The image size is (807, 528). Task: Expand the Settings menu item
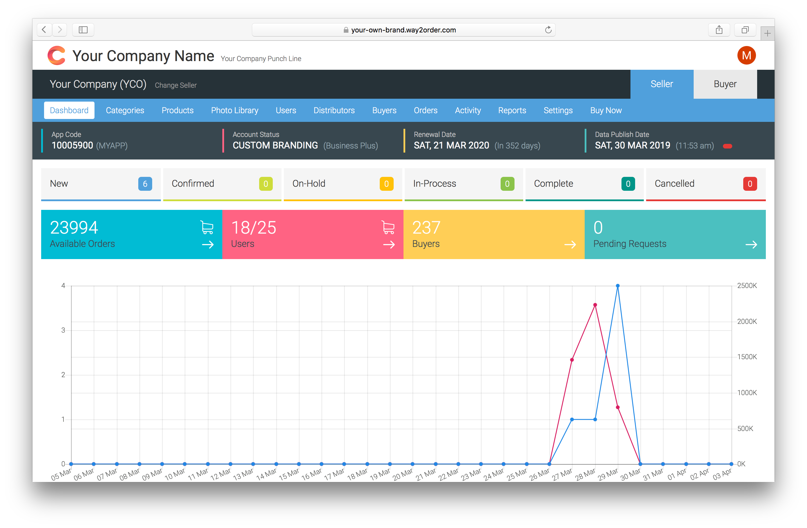557,111
